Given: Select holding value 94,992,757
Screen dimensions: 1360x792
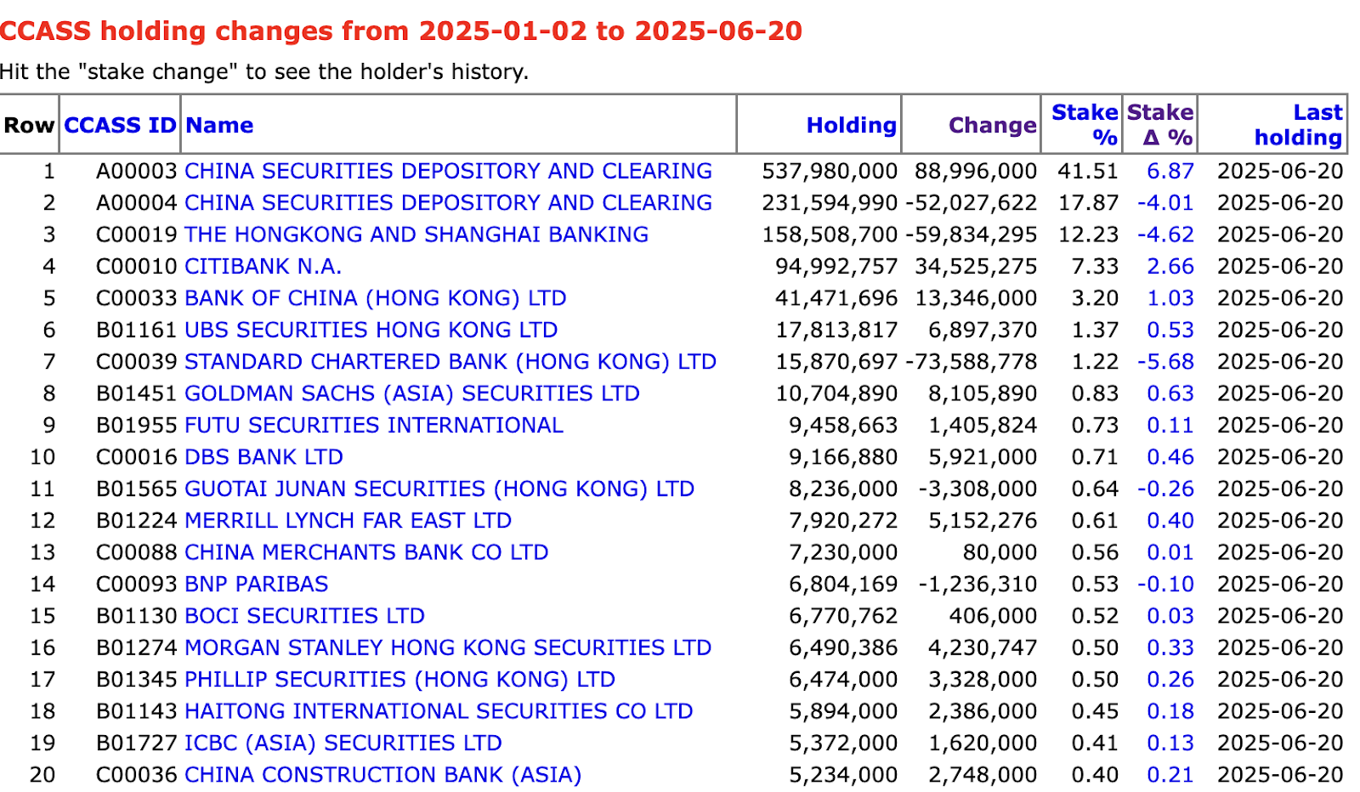Looking at the screenshot, I should [836, 266].
